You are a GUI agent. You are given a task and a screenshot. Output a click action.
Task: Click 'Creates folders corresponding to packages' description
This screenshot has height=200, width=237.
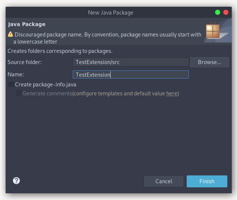60,51
